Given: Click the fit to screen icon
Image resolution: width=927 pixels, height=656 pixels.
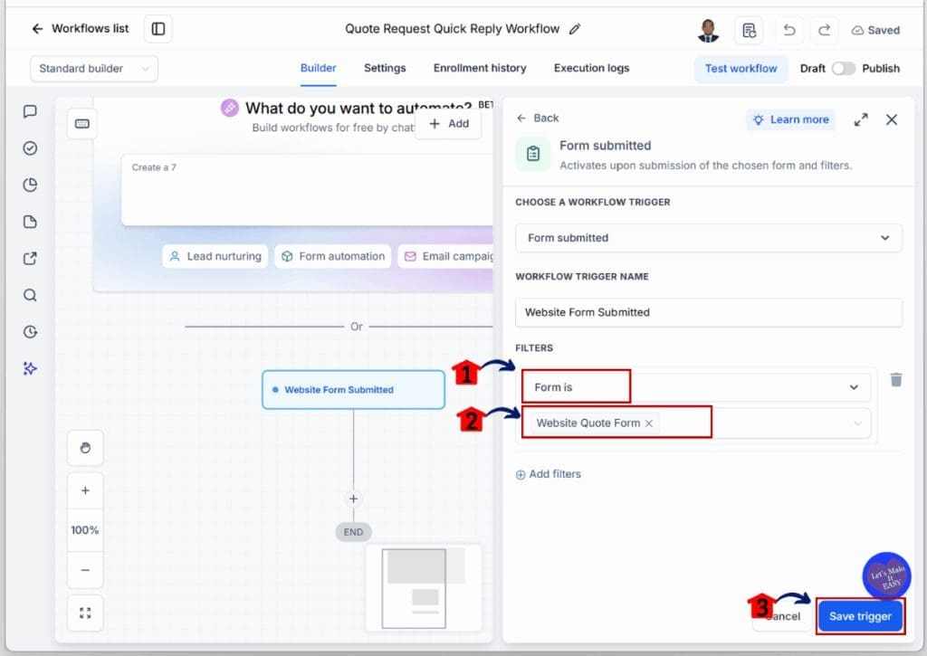Looking at the screenshot, I should [x=85, y=613].
